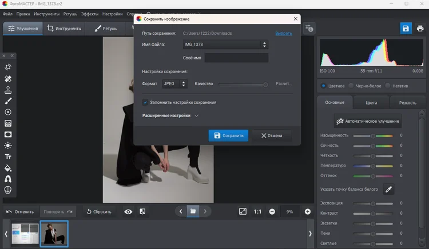Switch to the Резкость tab
Viewport: 429px width, 249px height.
coord(407,103)
